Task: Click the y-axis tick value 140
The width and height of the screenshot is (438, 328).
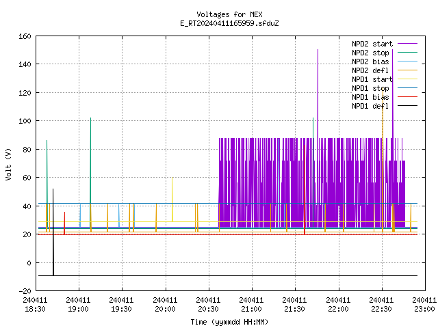Action: [25, 64]
